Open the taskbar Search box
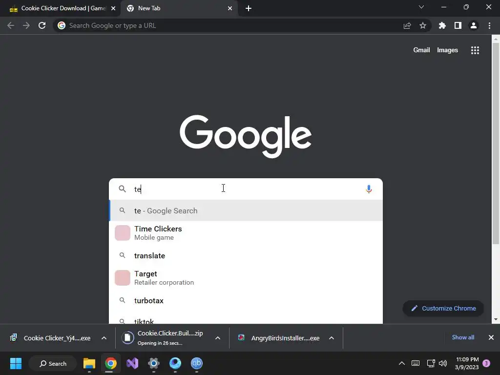The width and height of the screenshot is (500, 375). (x=53, y=363)
